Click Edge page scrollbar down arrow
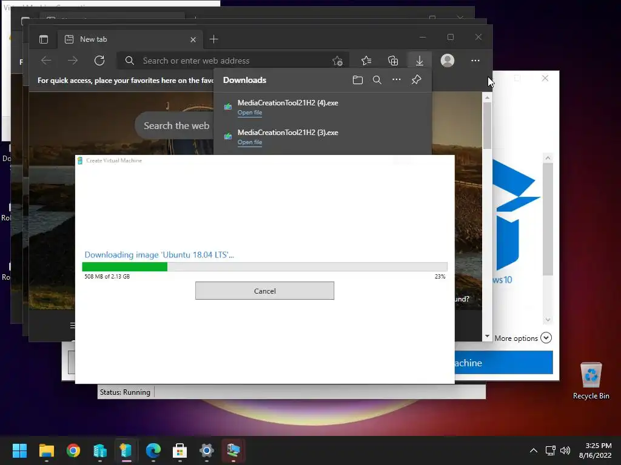Viewport: 621px width, 465px height. pyautogui.click(x=487, y=336)
